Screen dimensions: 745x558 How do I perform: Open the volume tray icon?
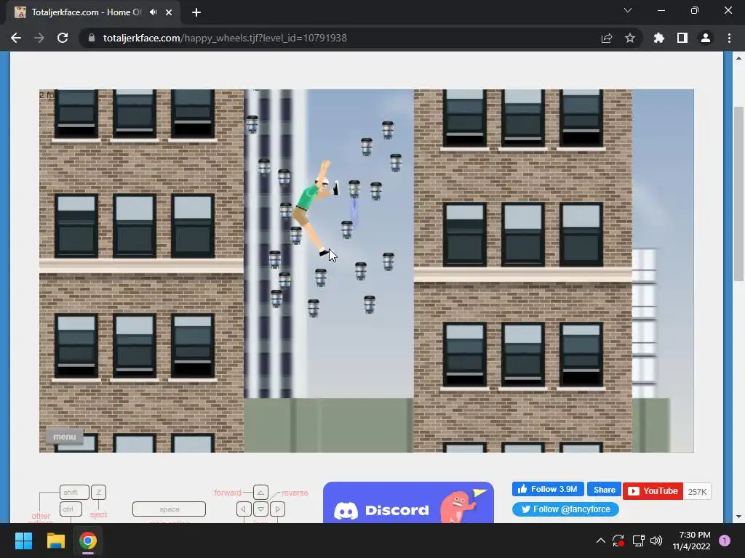click(x=656, y=541)
